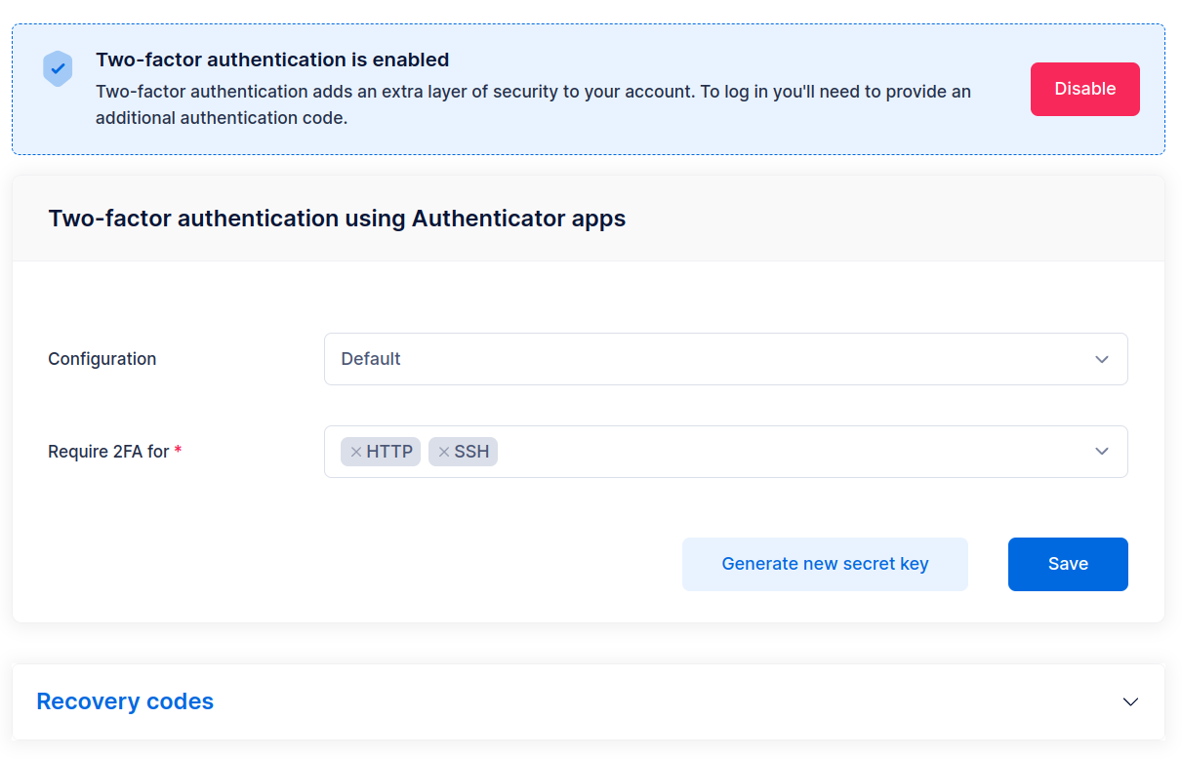This screenshot has width=1182, height=759.
Task: Click the Recovery codes heading
Action: coord(125,701)
